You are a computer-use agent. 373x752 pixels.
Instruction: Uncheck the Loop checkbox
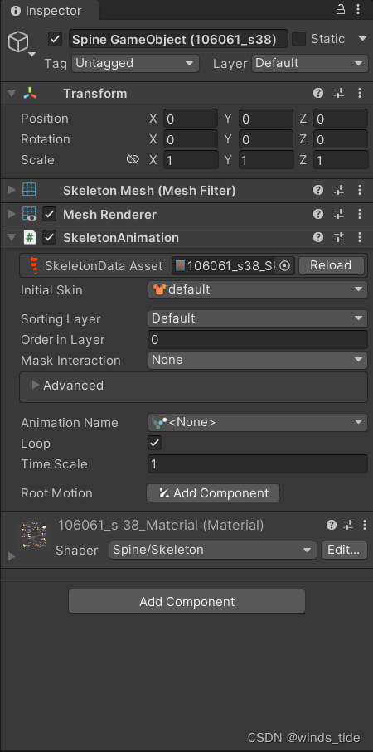pos(155,443)
